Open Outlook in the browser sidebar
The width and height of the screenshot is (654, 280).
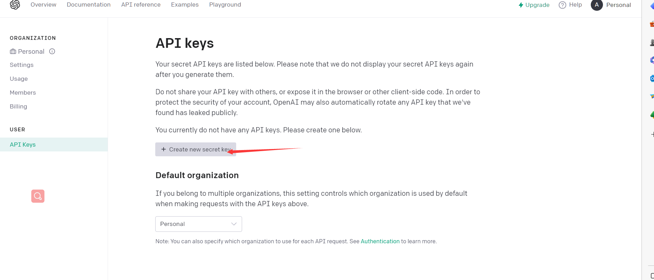coord(652,79)
